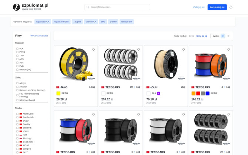Select the najtańszy PLA query chip

pyautogui.click(x=43, y=22)
